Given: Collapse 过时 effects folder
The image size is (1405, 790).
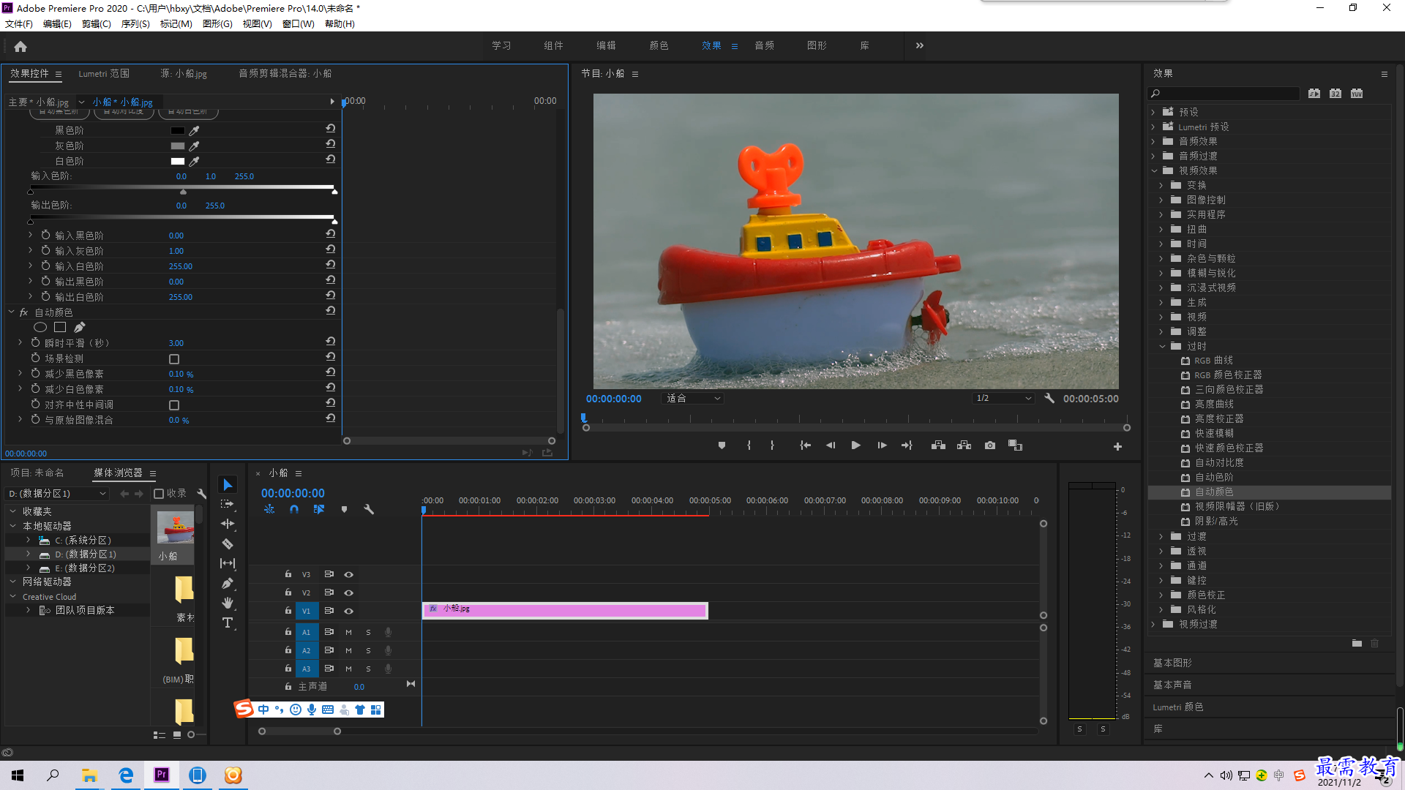Looking at the screenshot, I should pos(1162,346).
